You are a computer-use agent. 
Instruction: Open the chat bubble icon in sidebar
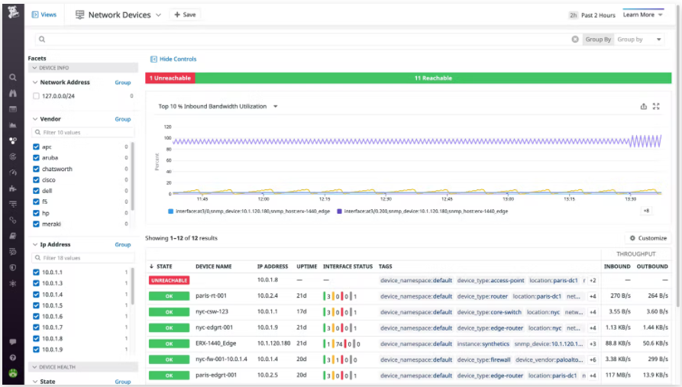point(13,341)
